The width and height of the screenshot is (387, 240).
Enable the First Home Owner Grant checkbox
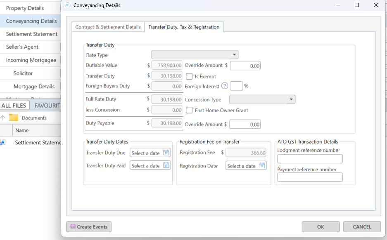coord(190,110)
